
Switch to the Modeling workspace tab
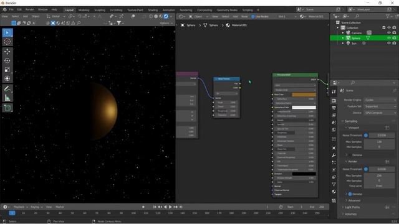(84, 10)
